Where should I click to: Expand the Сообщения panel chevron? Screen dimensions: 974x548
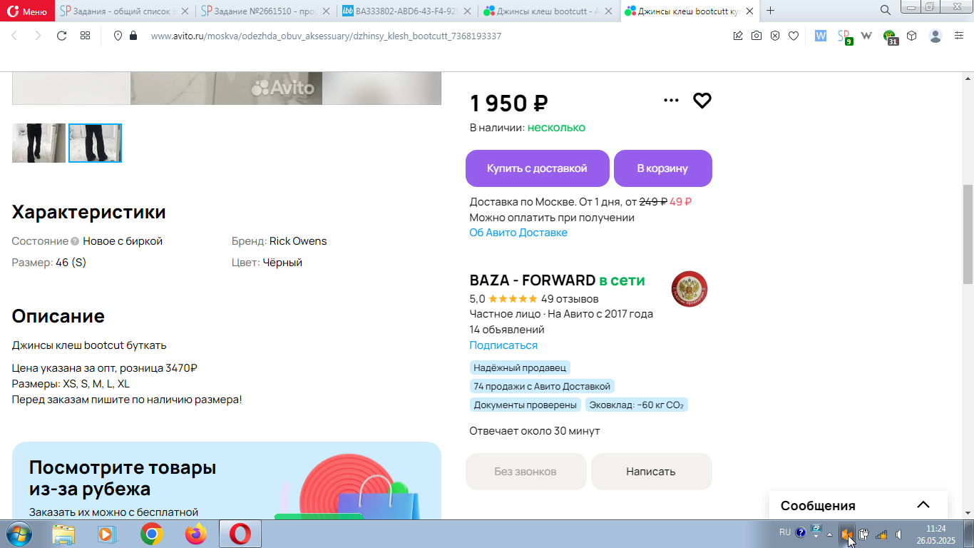(923, 505)
